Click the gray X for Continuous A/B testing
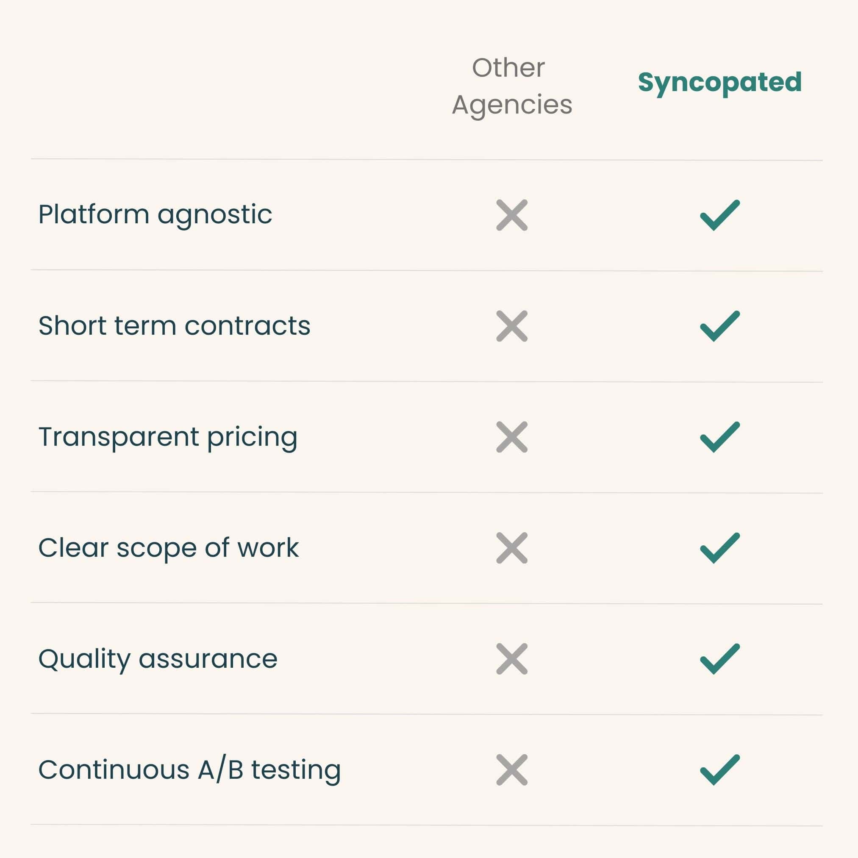858x858 pixels. (511, 770)
